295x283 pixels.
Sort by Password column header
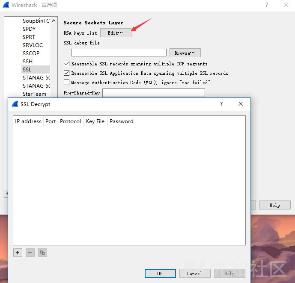[122, 121]
